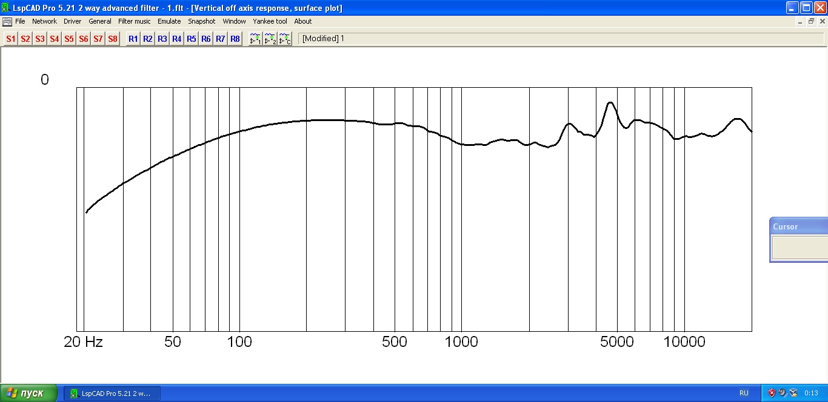Click the driver 1 filter icon
Viewport: 828px width, 402px height.
(x=256, y=39)
